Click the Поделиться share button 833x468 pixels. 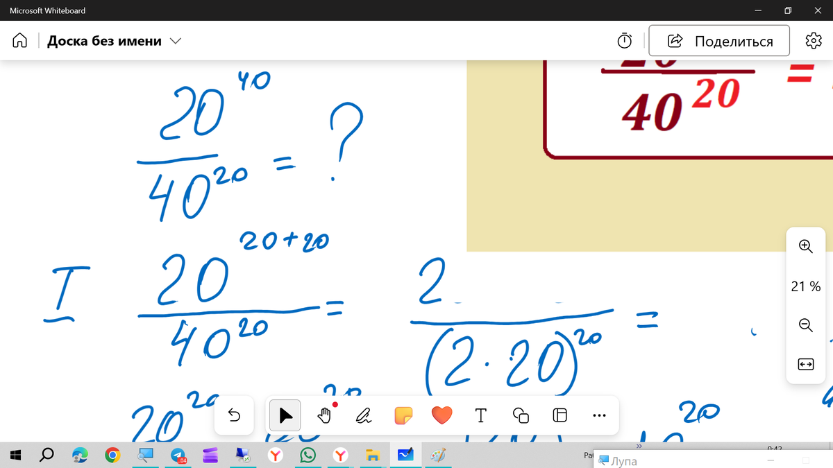(719, 41)
